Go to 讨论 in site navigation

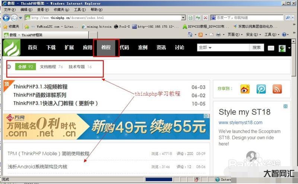180,47
